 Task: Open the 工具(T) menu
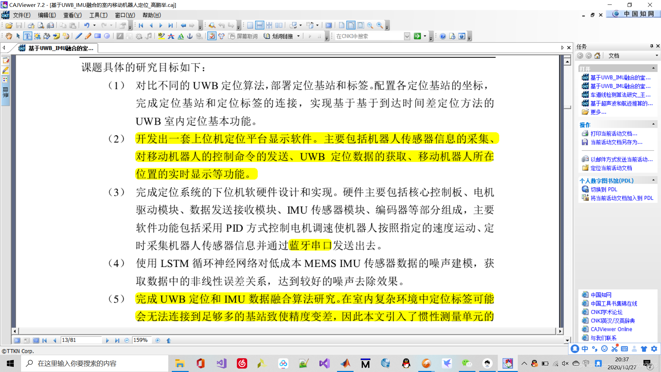coord(98,15)
